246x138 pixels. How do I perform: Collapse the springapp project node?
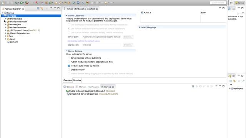[3, 16]
